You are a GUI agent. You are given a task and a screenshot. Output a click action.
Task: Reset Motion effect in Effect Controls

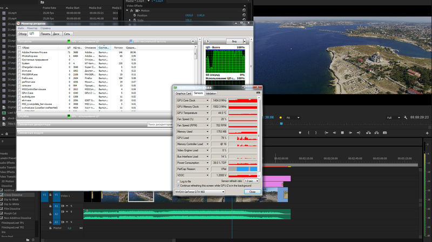244,10
